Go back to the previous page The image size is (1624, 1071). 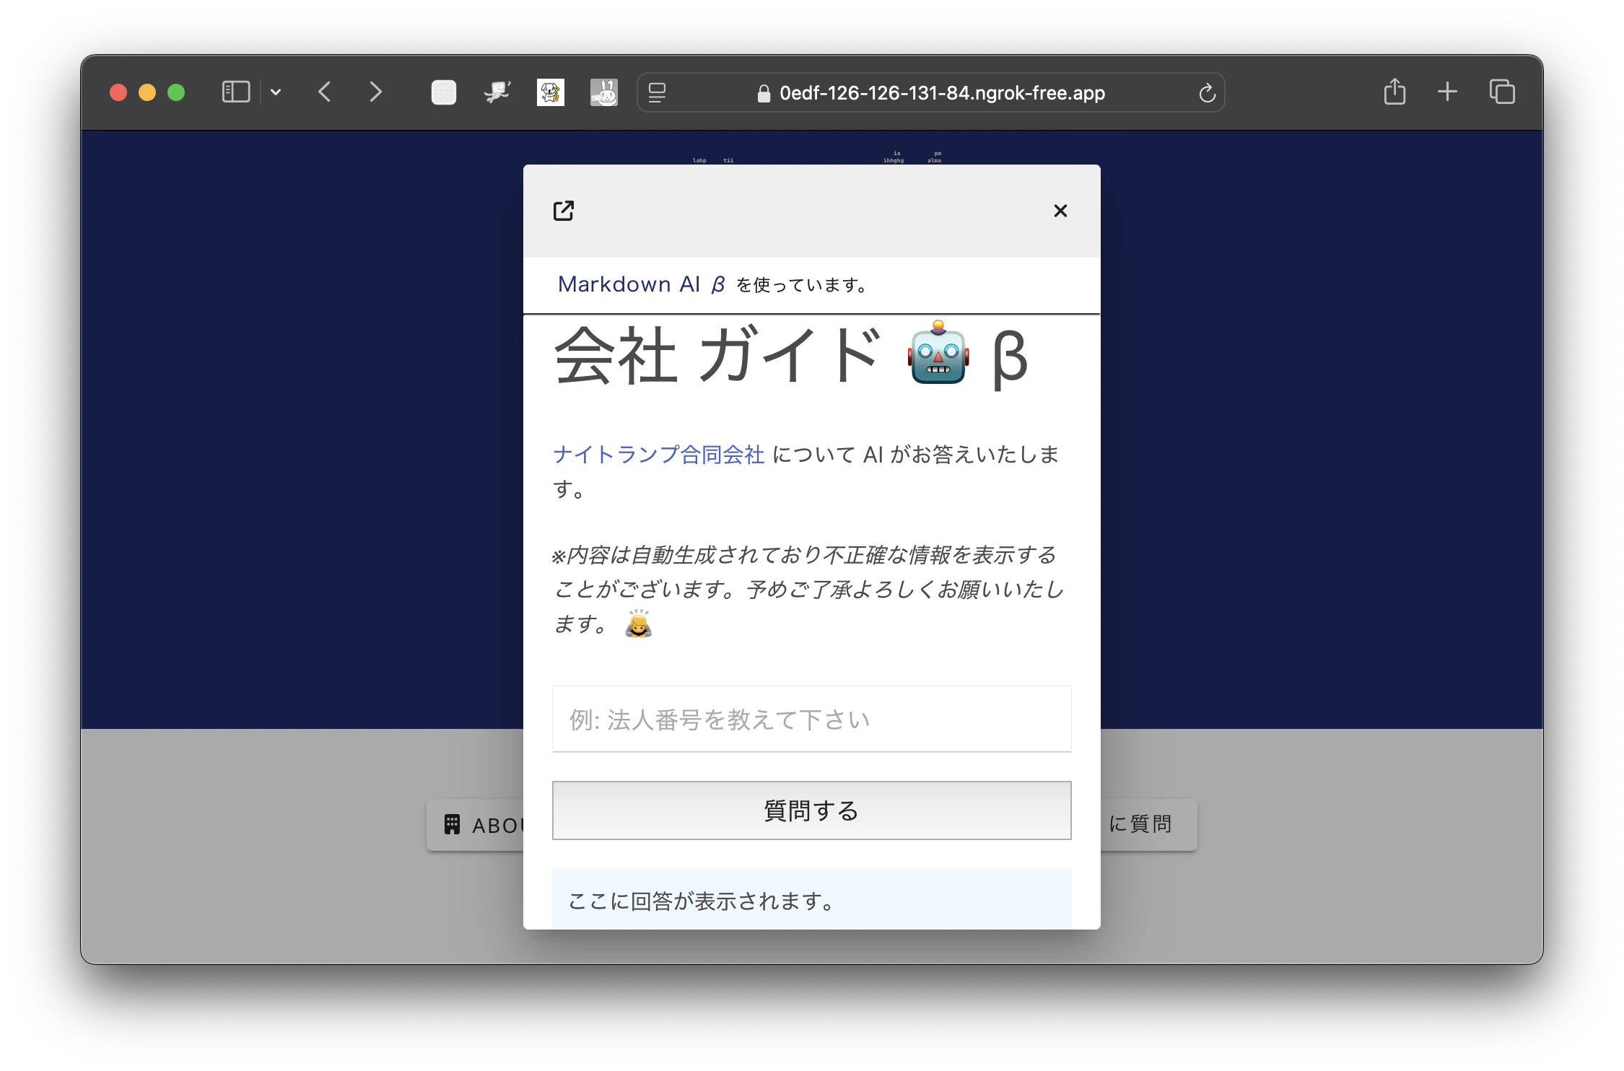coord(325,92)
